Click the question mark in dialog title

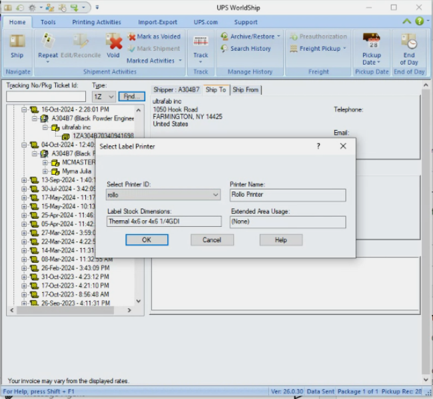pyautogui.click(x=318, y=146)
